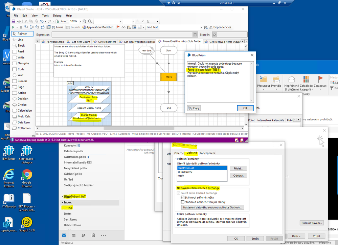Pick the Collection stage tool
The width and height of the screenshot is (338, 245).
point(24,128)
